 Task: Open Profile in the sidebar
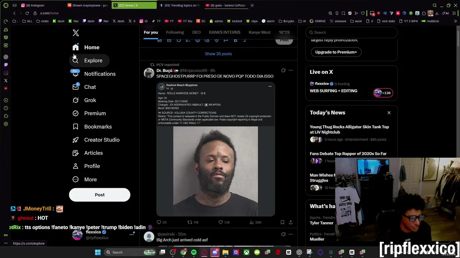click(86, 166)
